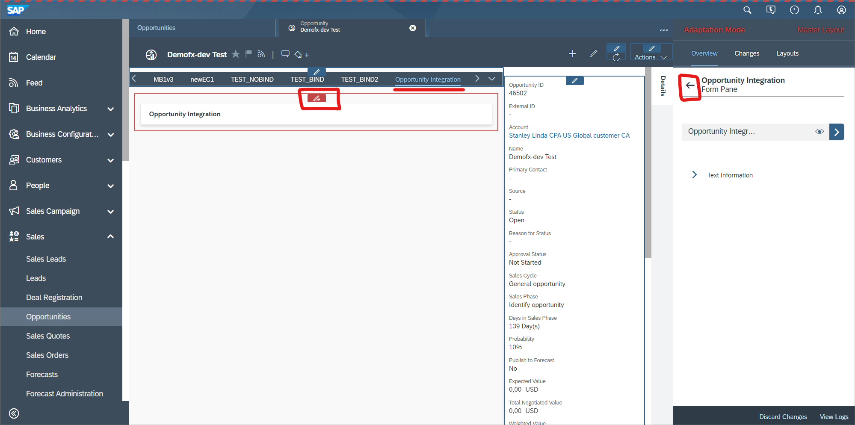Select the TEST_NOBIND tab
Screen dimensions: 855x425
[x=252, y=80]
